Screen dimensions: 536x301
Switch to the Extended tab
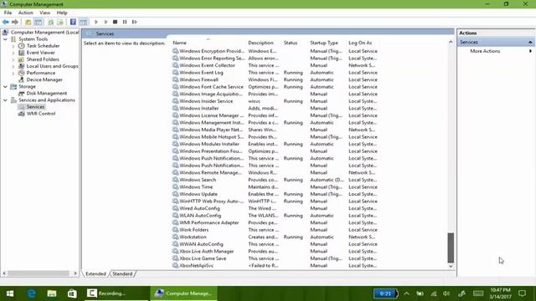95,273
